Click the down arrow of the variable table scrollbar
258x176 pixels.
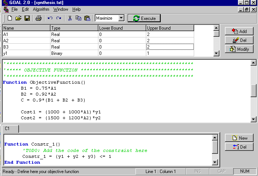coord(216,53)
